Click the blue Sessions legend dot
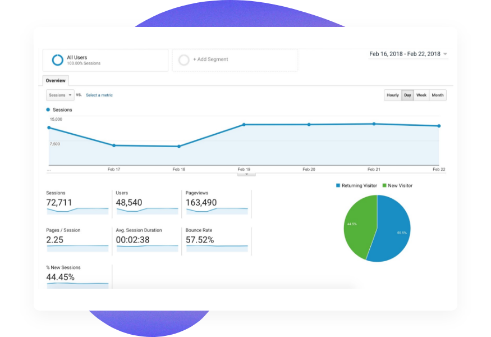 click(48, 110)
